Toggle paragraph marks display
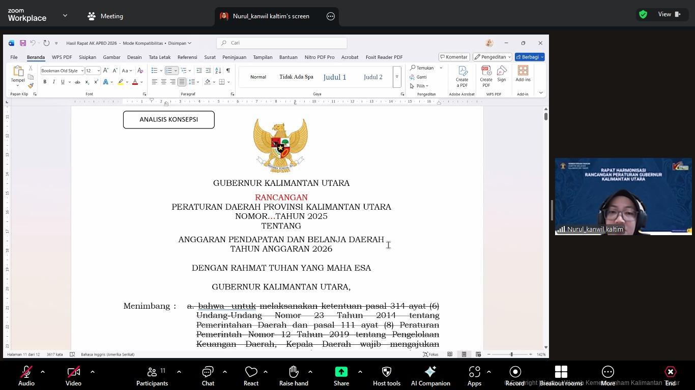This screenshot has height=390, width=695. point(227,70)
